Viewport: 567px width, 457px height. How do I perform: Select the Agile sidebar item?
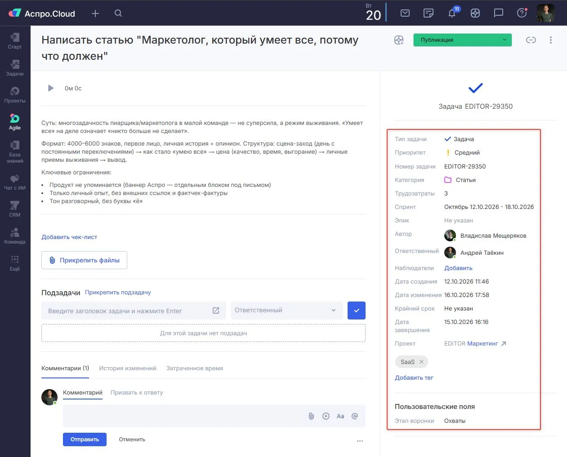tap(15, 122)
